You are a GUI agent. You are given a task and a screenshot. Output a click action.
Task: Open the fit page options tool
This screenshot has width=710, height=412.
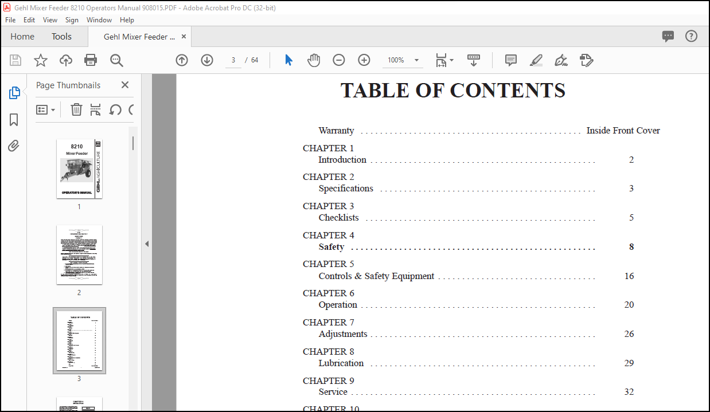click(444, 60)
